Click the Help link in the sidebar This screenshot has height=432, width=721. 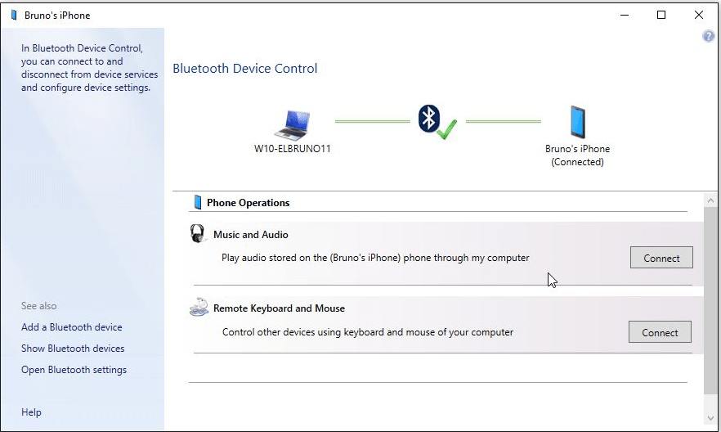[x=31, y=412]
